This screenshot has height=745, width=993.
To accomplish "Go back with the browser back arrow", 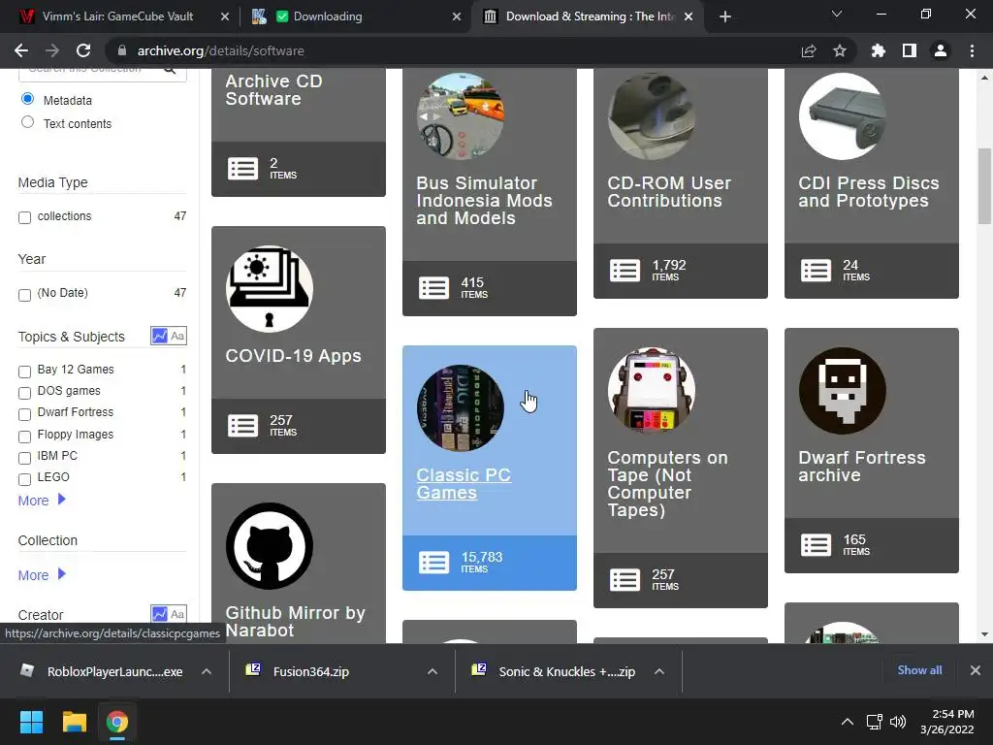I will point(21,50).
